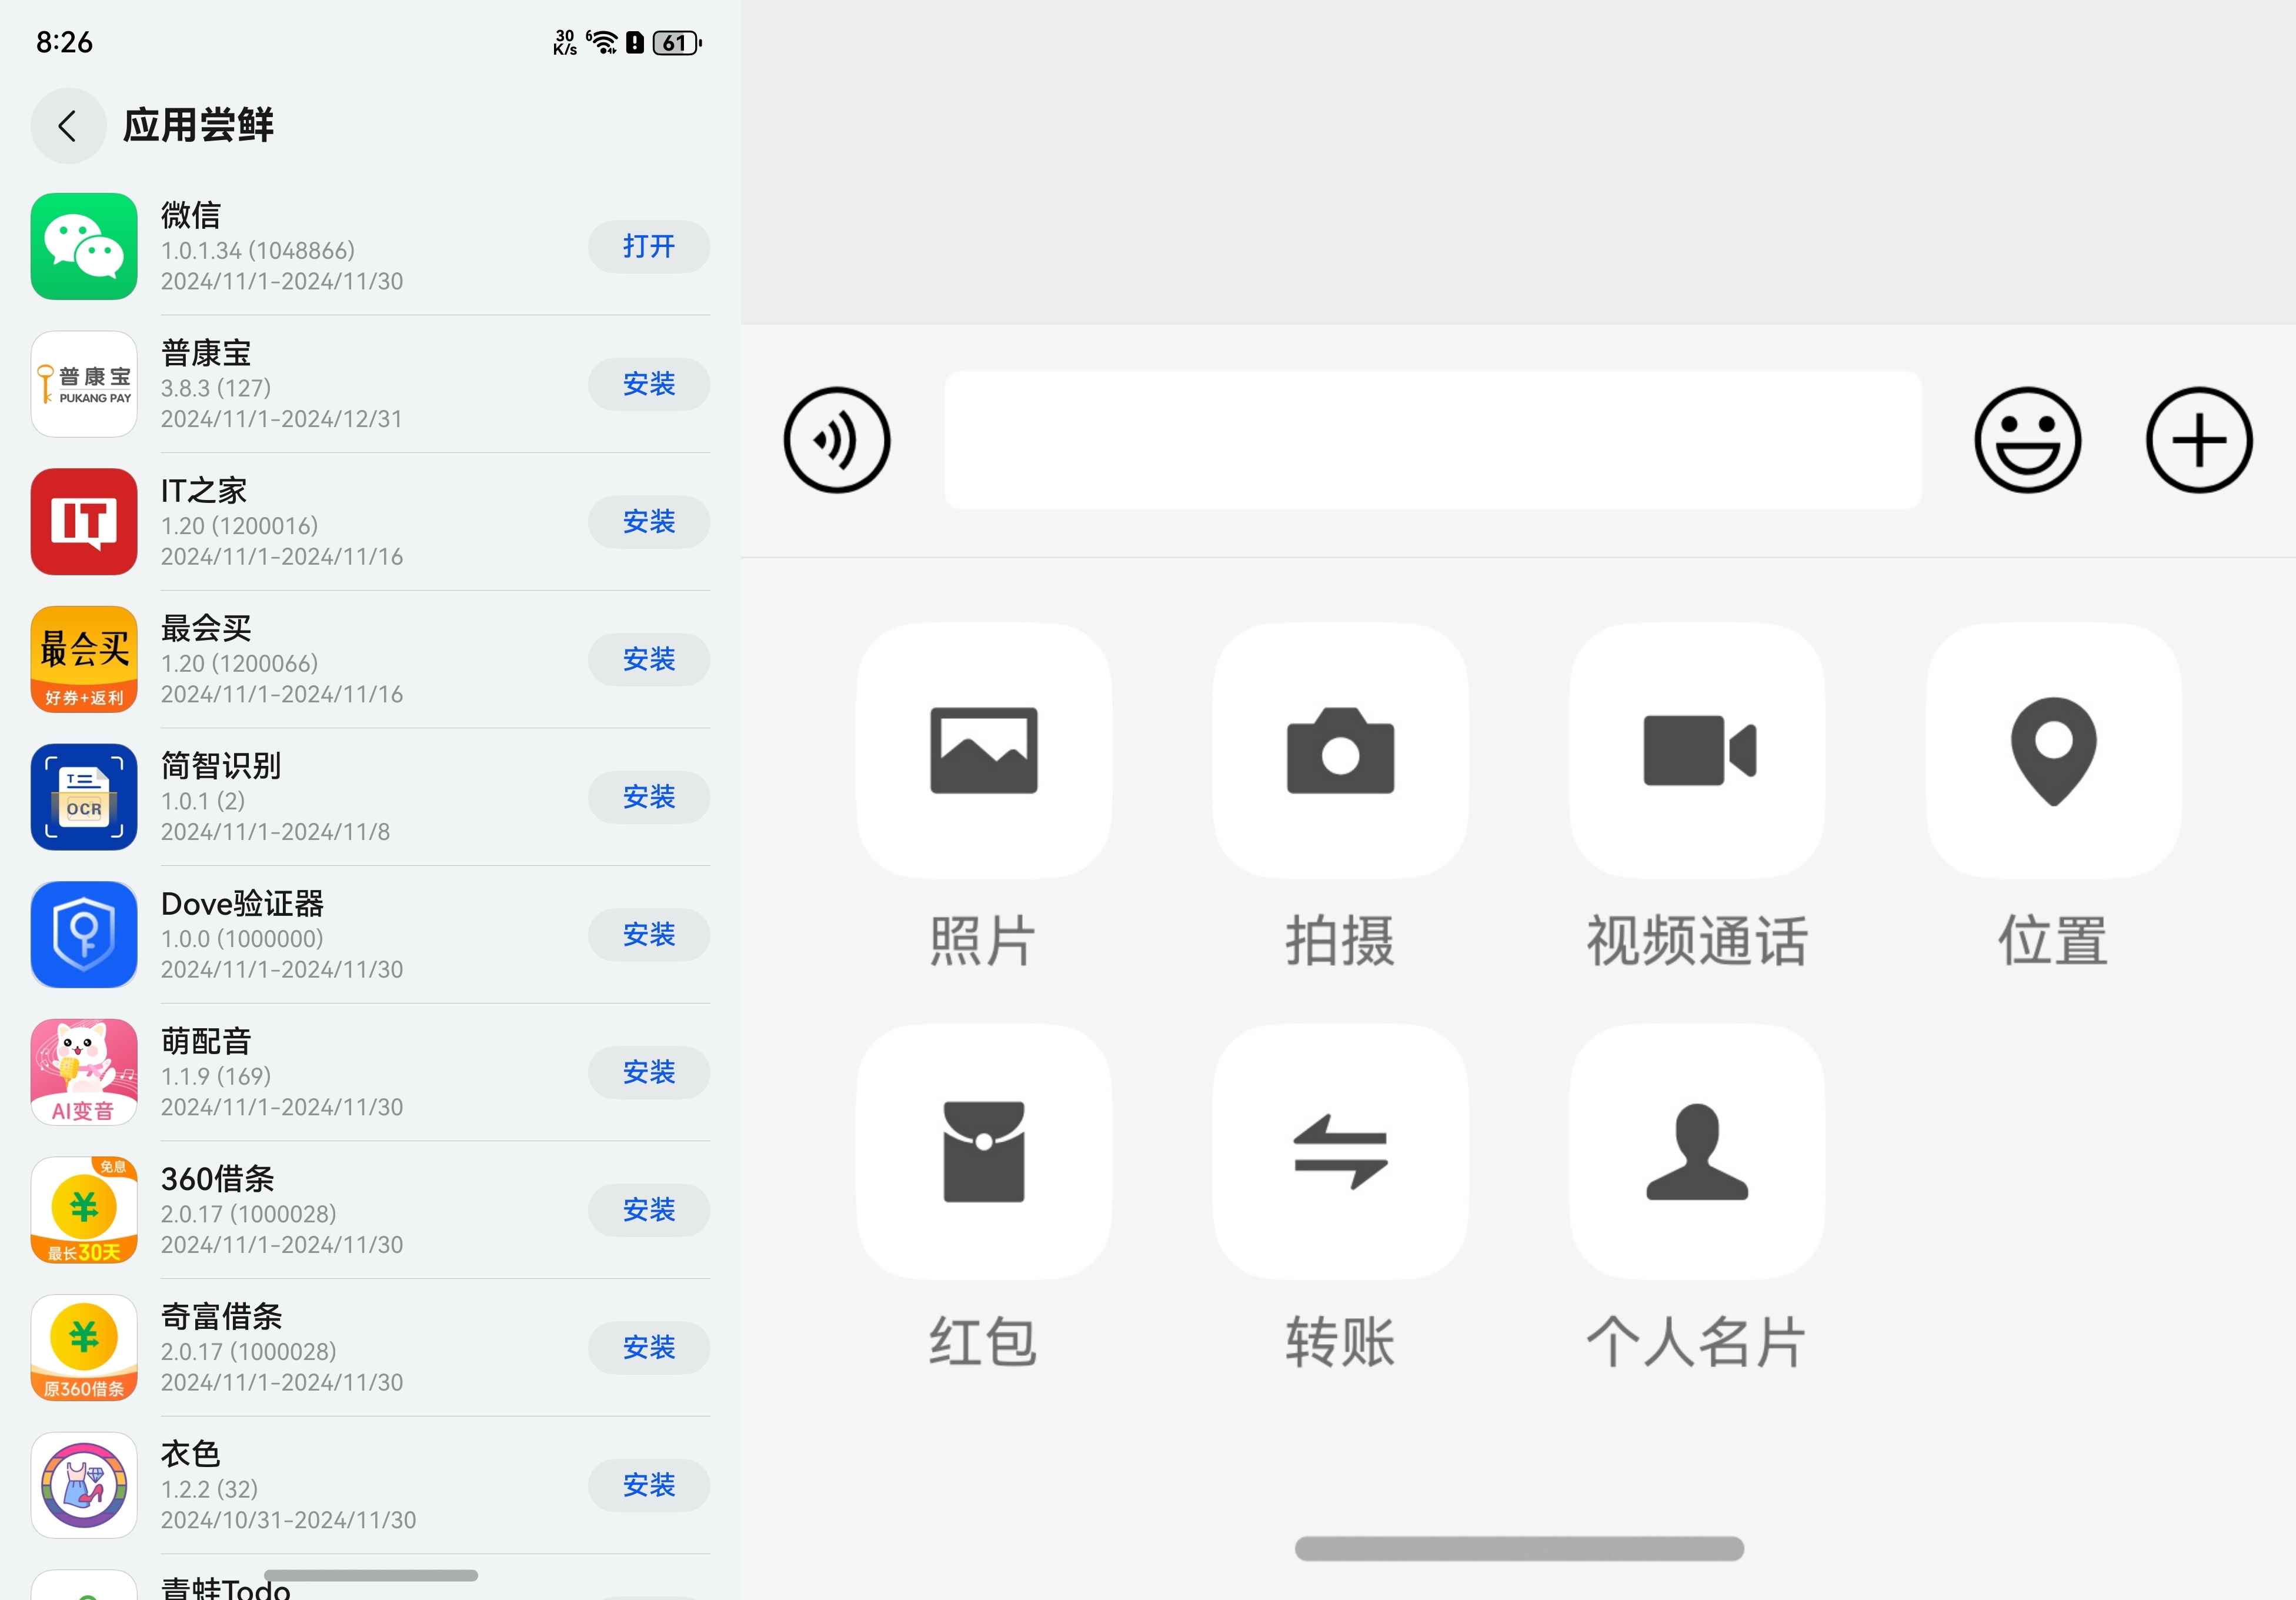2296x1600 pixels.
Task: Install 衣色 with 安装 button
Action: pos(649,1485)
